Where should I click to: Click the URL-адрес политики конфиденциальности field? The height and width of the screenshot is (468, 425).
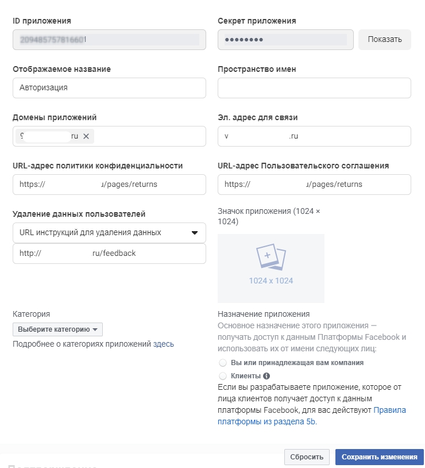click(x=109, y=185)
